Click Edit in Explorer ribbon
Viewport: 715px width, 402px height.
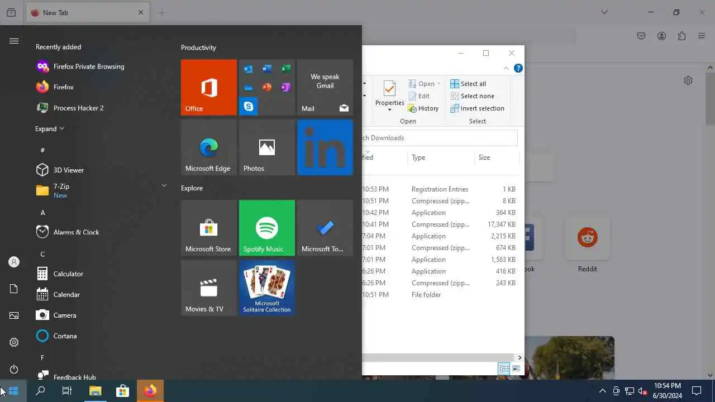point(419,96)
